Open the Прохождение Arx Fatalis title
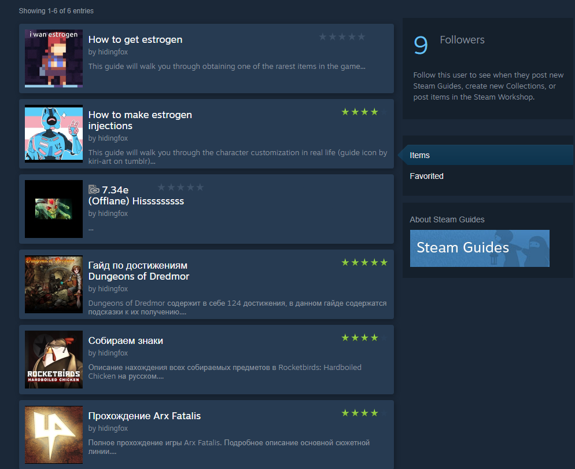This screenshot has width=575, height=469. pos(145,416)
